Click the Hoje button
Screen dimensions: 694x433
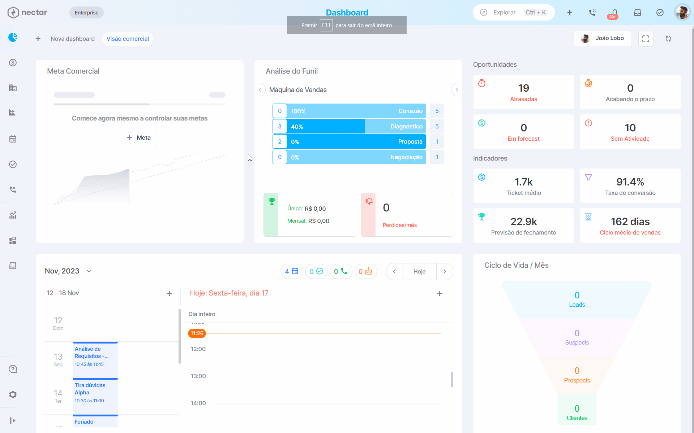[x=420, y=271]
